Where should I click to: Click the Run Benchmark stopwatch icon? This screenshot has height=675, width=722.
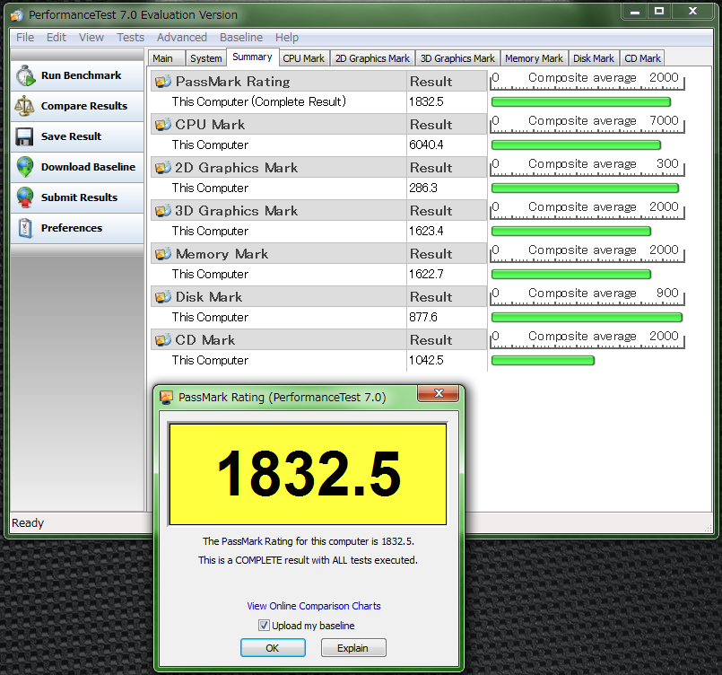(25, 75)
